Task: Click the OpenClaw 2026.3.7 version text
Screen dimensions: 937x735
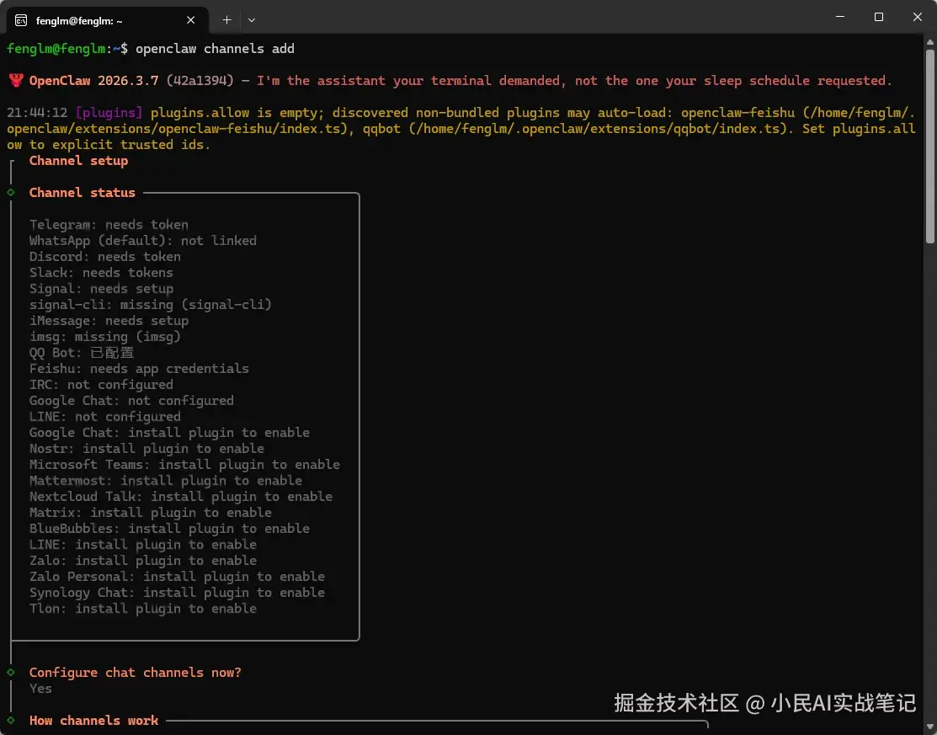Action: 93,81
